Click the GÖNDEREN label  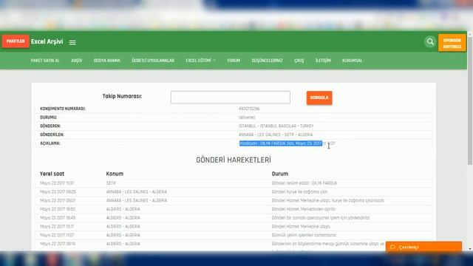point(50,126)
